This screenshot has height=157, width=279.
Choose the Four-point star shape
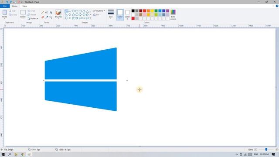click(70, 18)
